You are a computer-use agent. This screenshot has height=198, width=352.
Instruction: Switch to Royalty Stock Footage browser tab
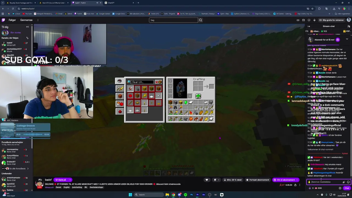pos(22,3)
